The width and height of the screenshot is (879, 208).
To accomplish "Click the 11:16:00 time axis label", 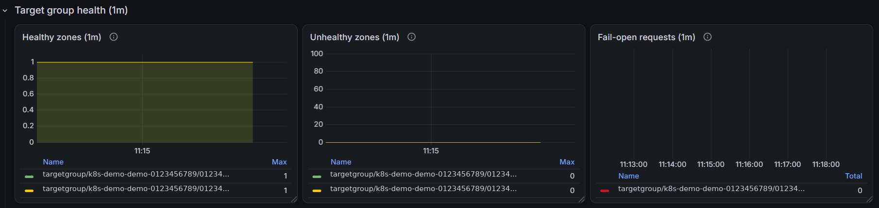I will (x=749, y=164).
